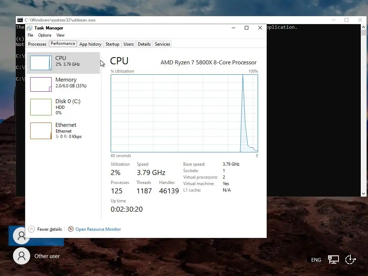Image resolution: width=368 pixels, height=276 pixels.
Task: Click the Handles value 46139
Action: (169, 191)
